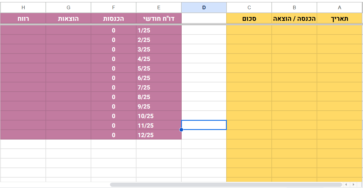
Task: Click the scroll left arrow button
Action: point(346,185)
